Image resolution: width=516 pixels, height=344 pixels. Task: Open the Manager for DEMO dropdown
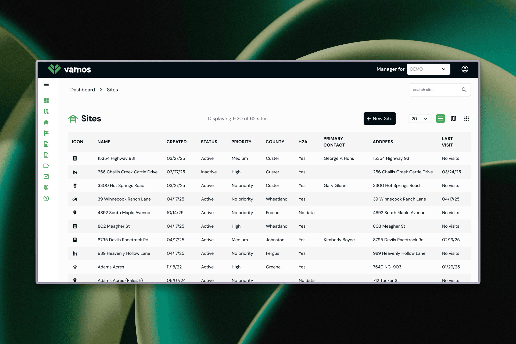pyautogui.click(x=428, y=69)
